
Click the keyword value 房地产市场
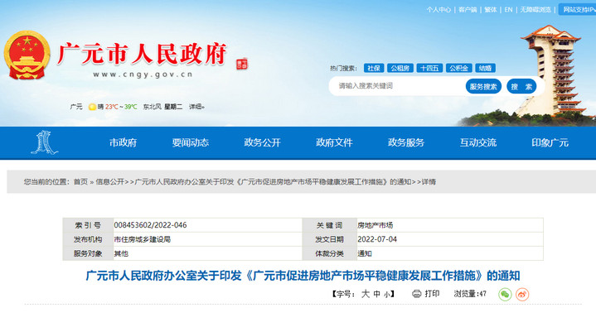tap(376, 225)
